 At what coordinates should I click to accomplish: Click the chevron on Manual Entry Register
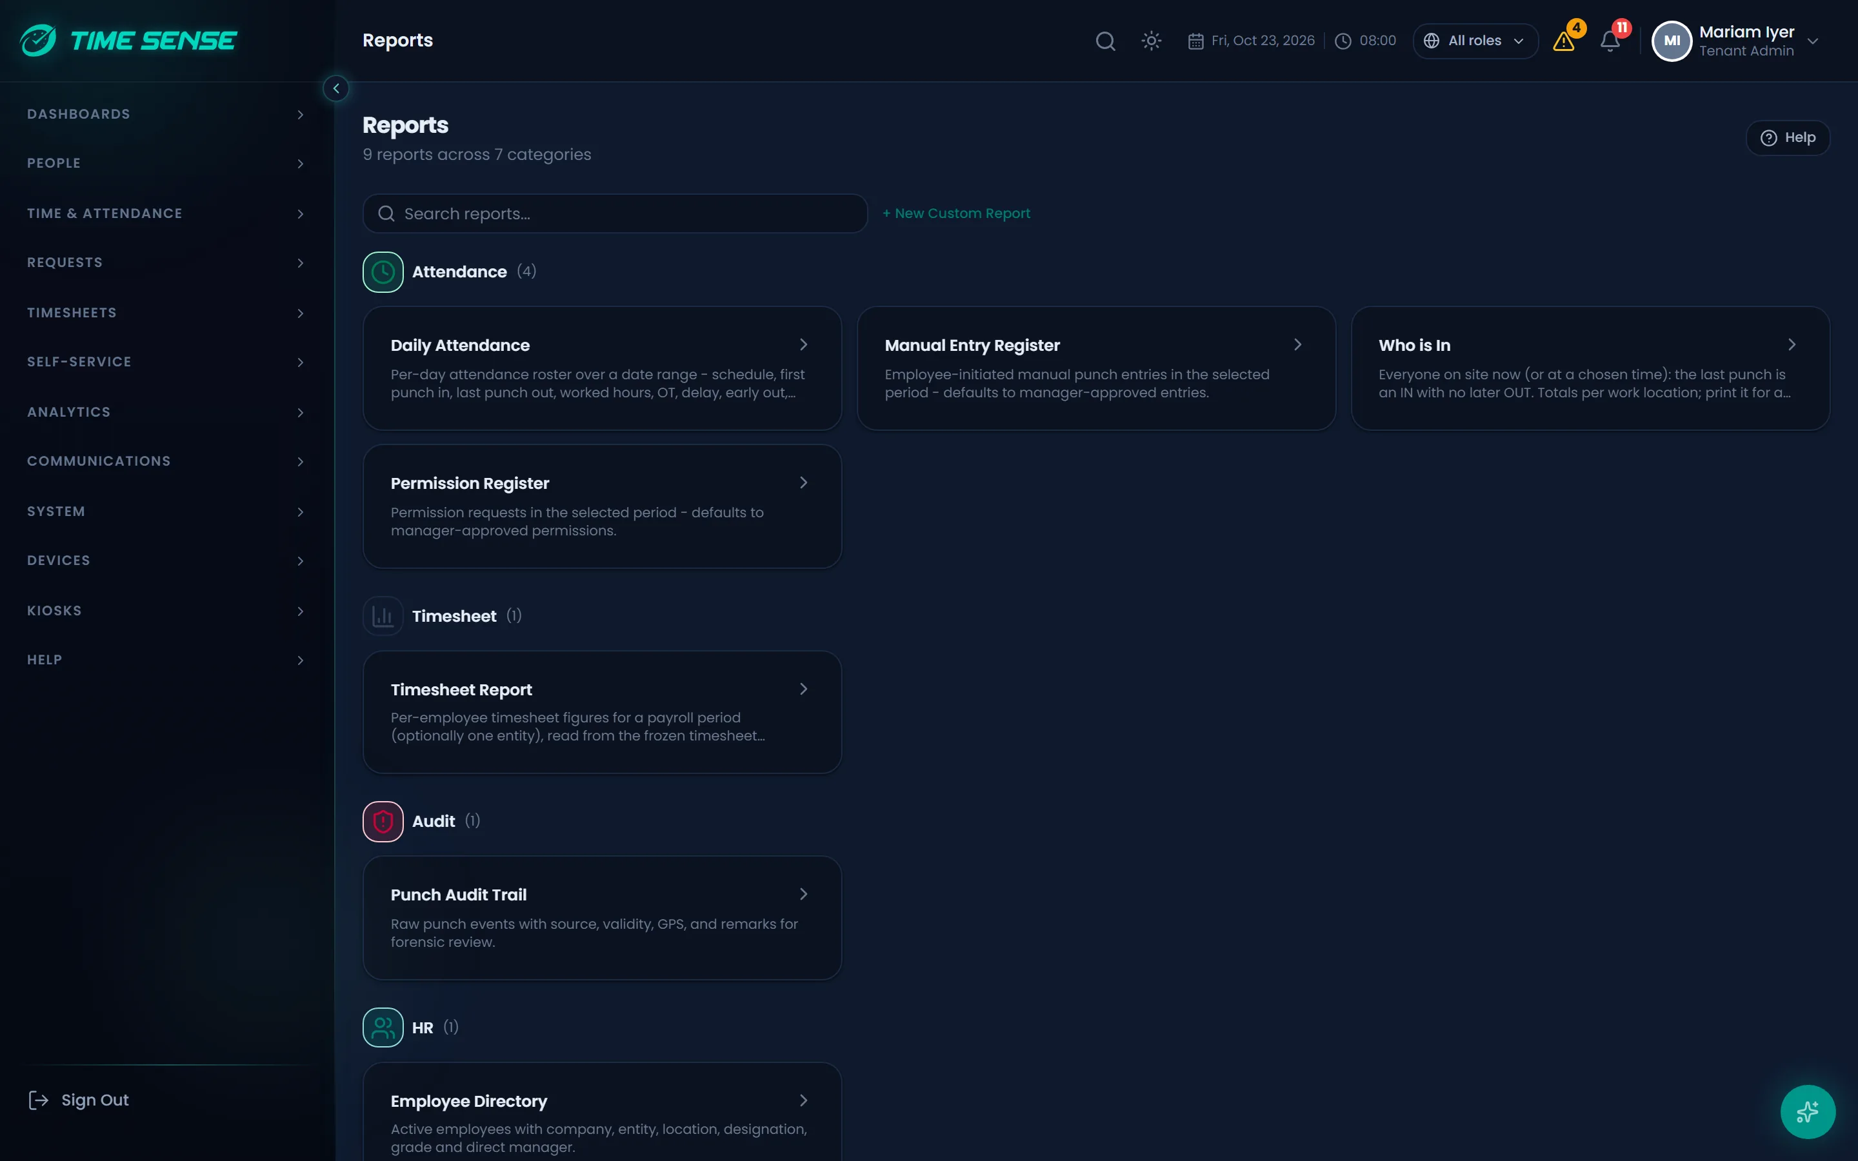(x=1297, y=345)
